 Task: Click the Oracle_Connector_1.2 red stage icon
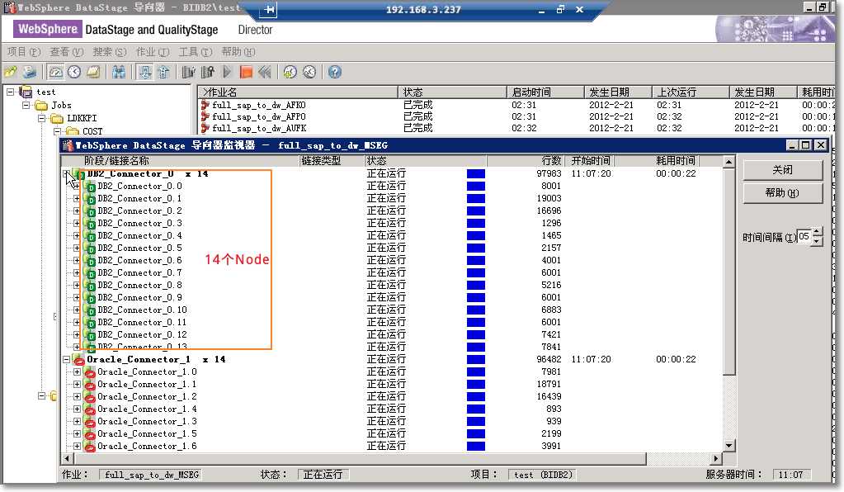pos(90,397)
